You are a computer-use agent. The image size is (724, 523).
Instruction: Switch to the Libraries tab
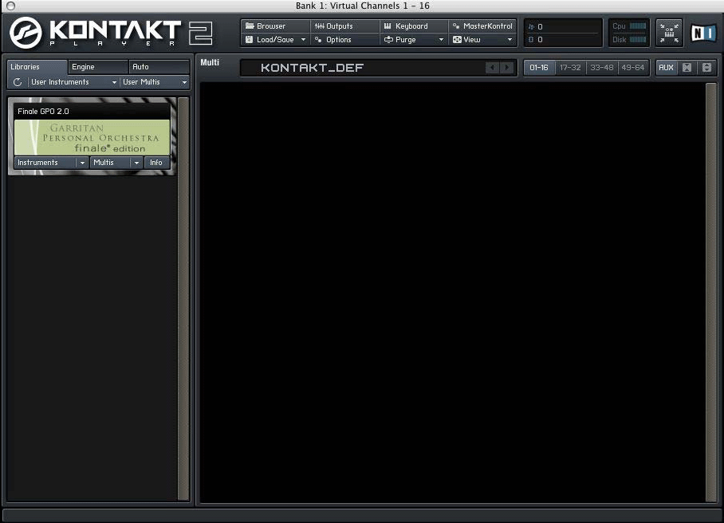point(37,67)
